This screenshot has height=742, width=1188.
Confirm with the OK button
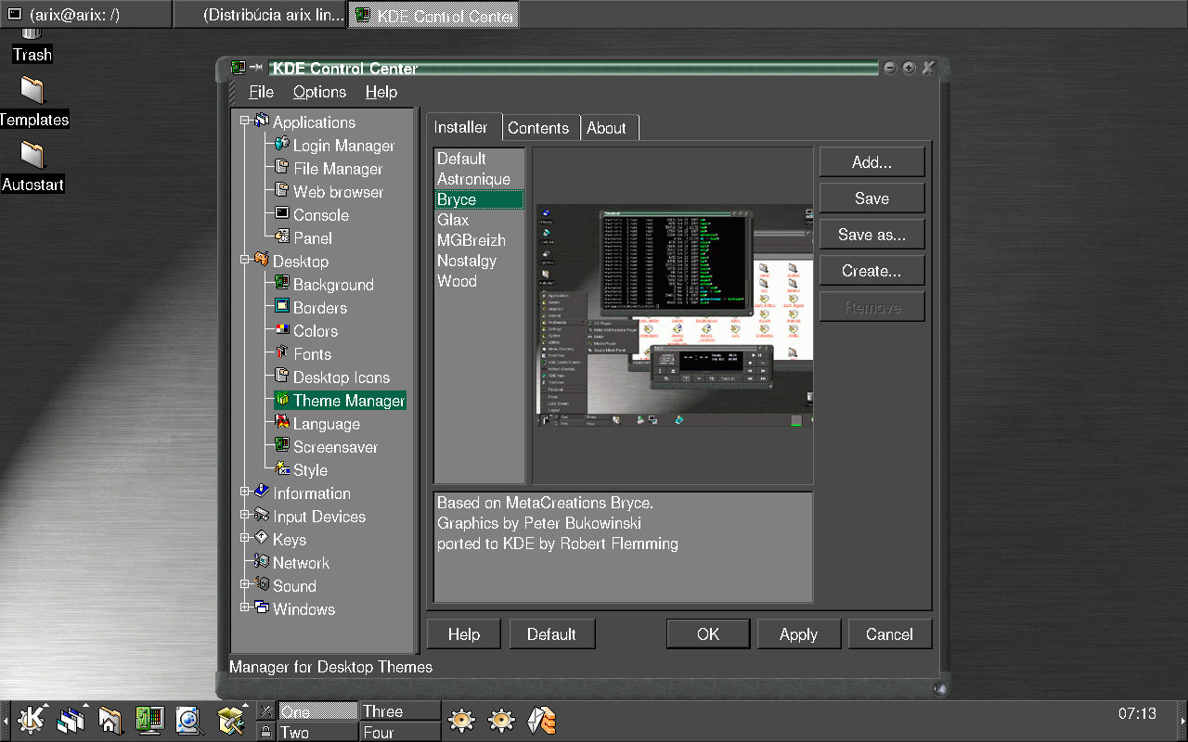(x=708, y=634)
